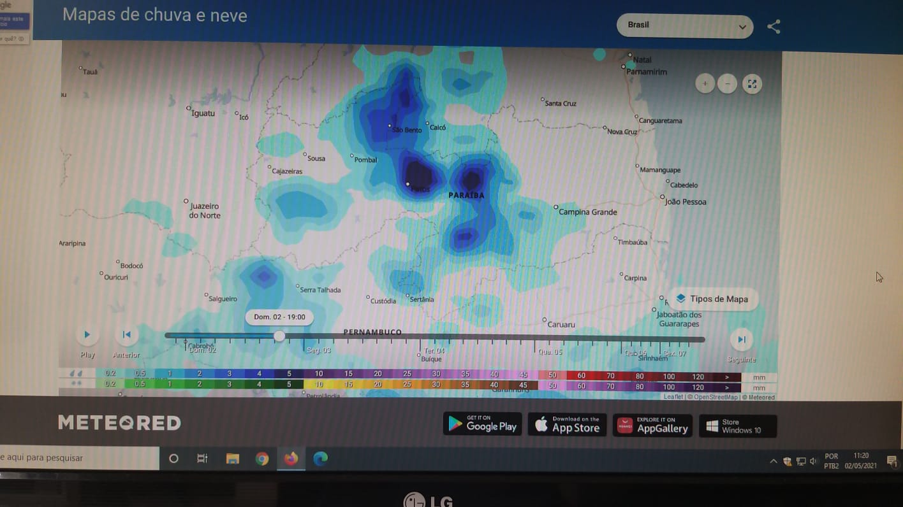Click the timeline slider handle at Dom. 02

[x=279, y=336]
